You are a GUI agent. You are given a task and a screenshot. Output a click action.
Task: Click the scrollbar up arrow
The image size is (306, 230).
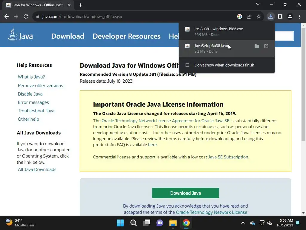303,25
